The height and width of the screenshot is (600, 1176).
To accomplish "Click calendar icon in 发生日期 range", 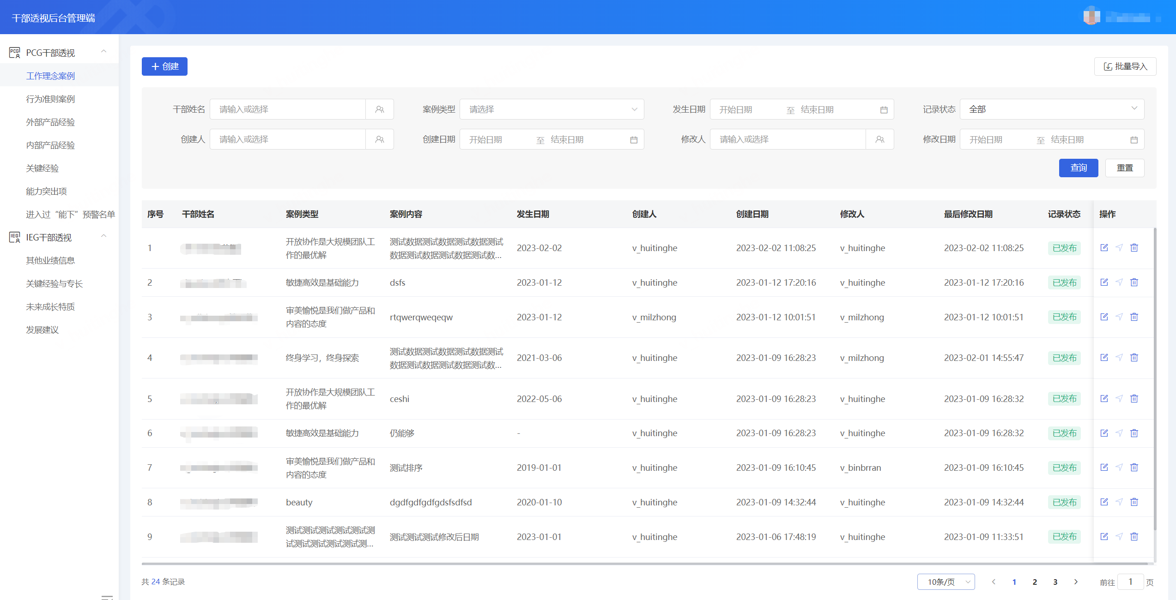I will (884, 110).
